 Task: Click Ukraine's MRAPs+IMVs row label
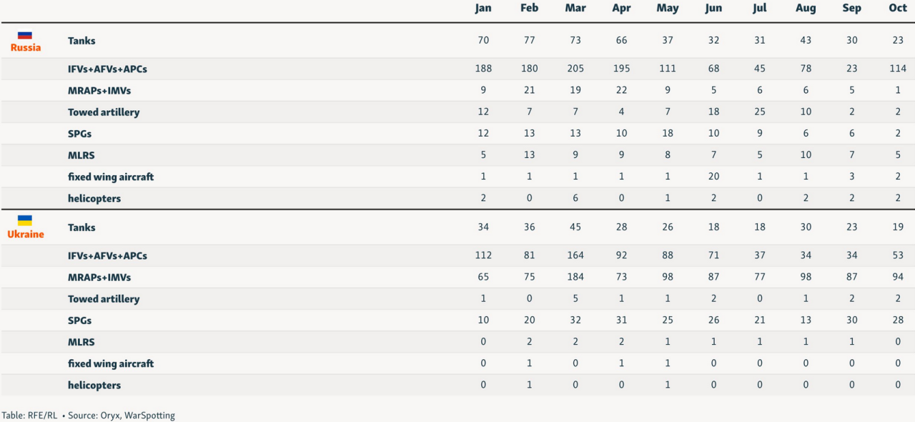point(99,278)
